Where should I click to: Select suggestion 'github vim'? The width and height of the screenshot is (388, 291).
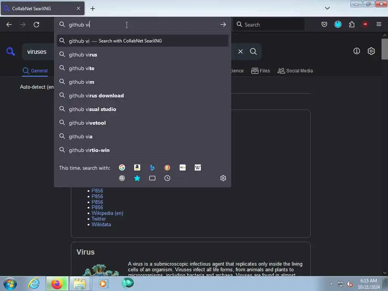[x=142, y=82]
